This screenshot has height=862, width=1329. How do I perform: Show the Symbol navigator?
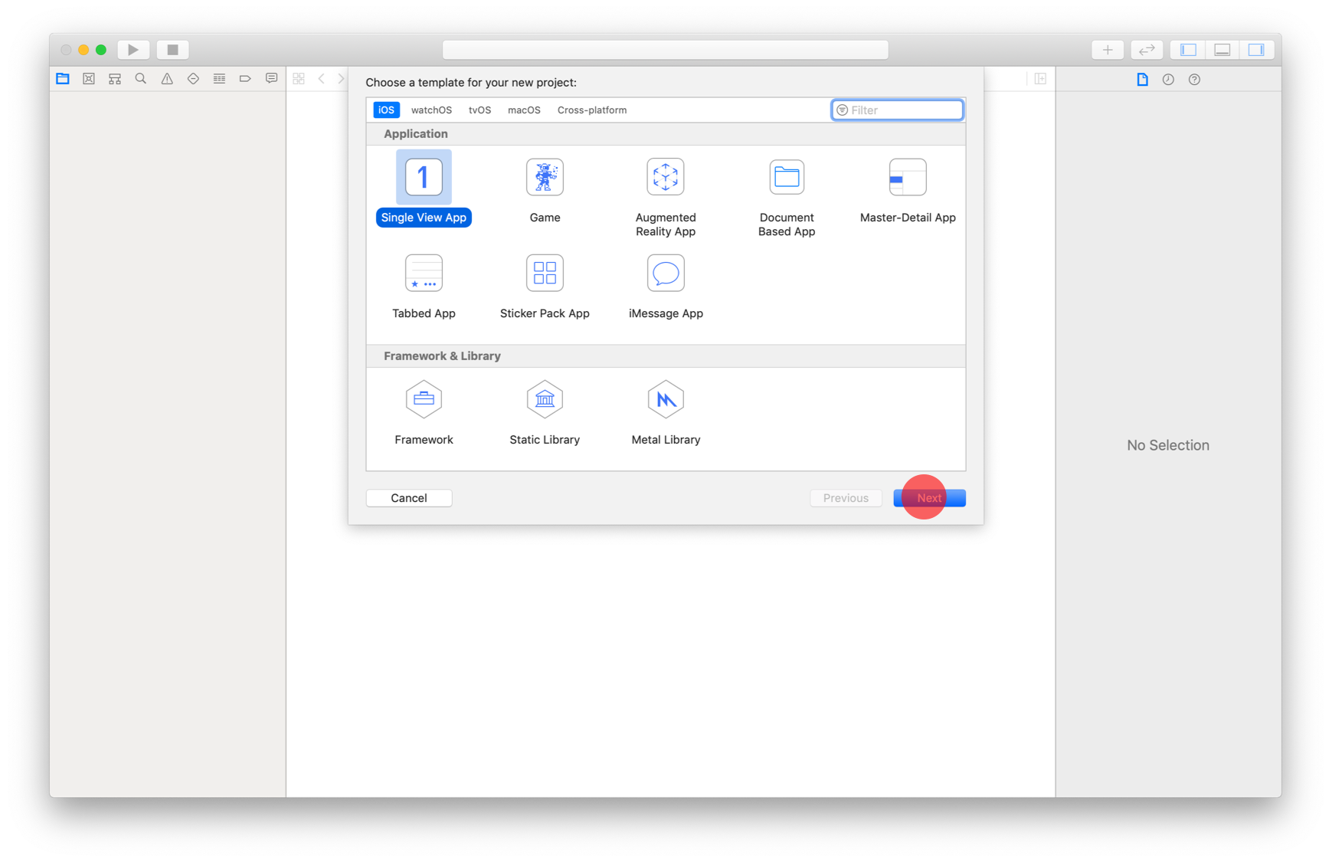pos(115,79)
